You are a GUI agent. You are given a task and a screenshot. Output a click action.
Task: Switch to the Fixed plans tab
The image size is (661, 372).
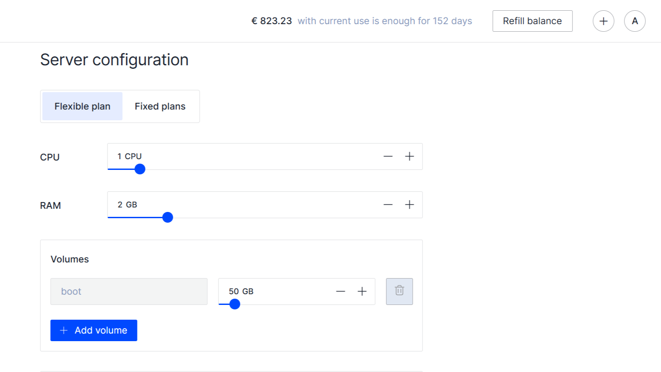[160, 106]
